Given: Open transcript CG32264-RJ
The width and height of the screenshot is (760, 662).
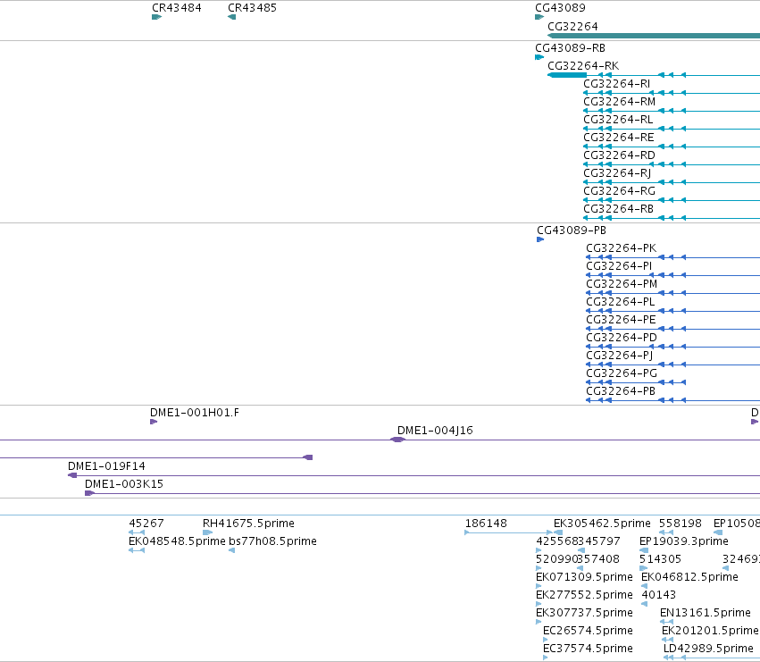Looking at the screenshot, I should pos(672,183).
